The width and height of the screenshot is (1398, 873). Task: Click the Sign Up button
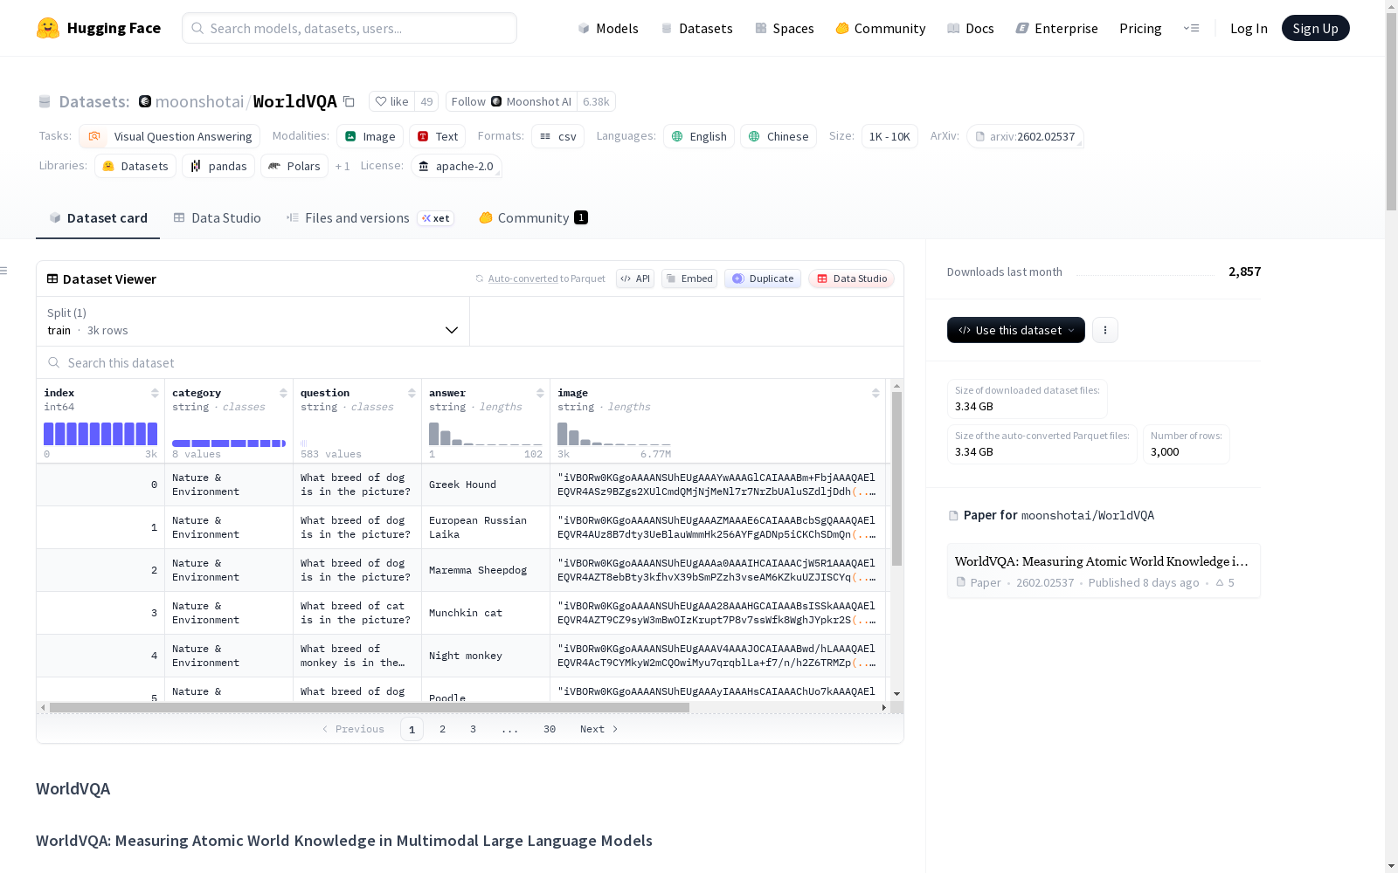tap(1316, 28)
